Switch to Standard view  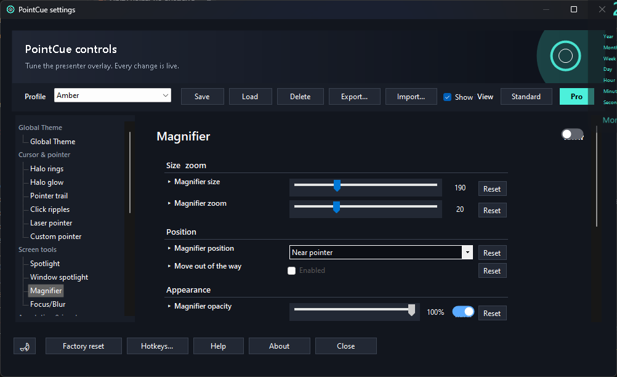coord(526,97)
